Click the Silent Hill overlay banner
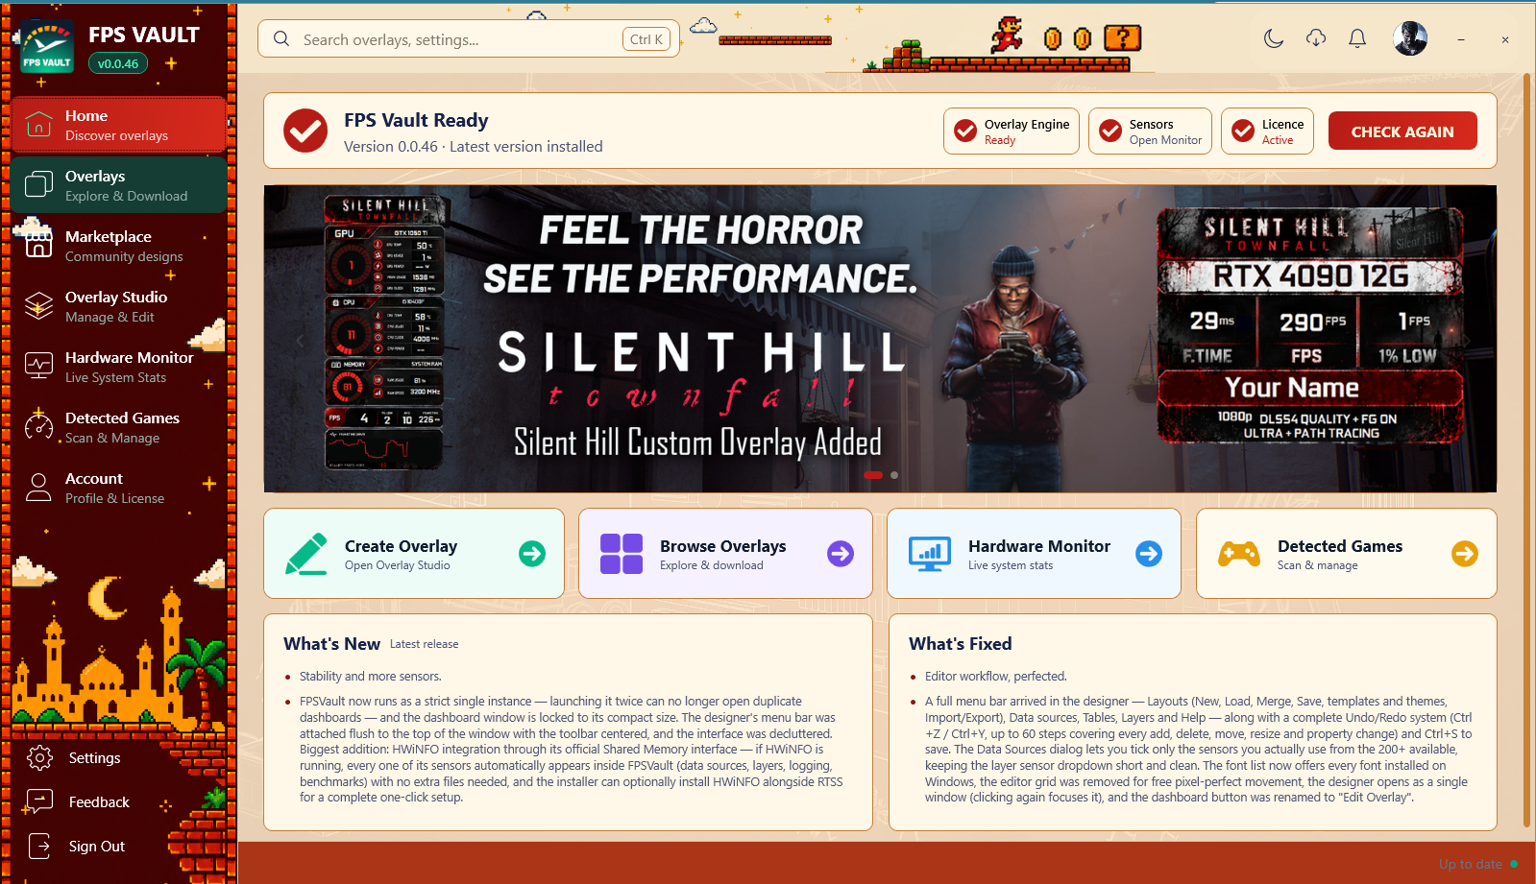 pos(880,339)
